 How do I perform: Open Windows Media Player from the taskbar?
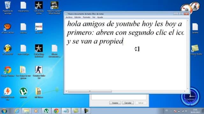[36, 111]
